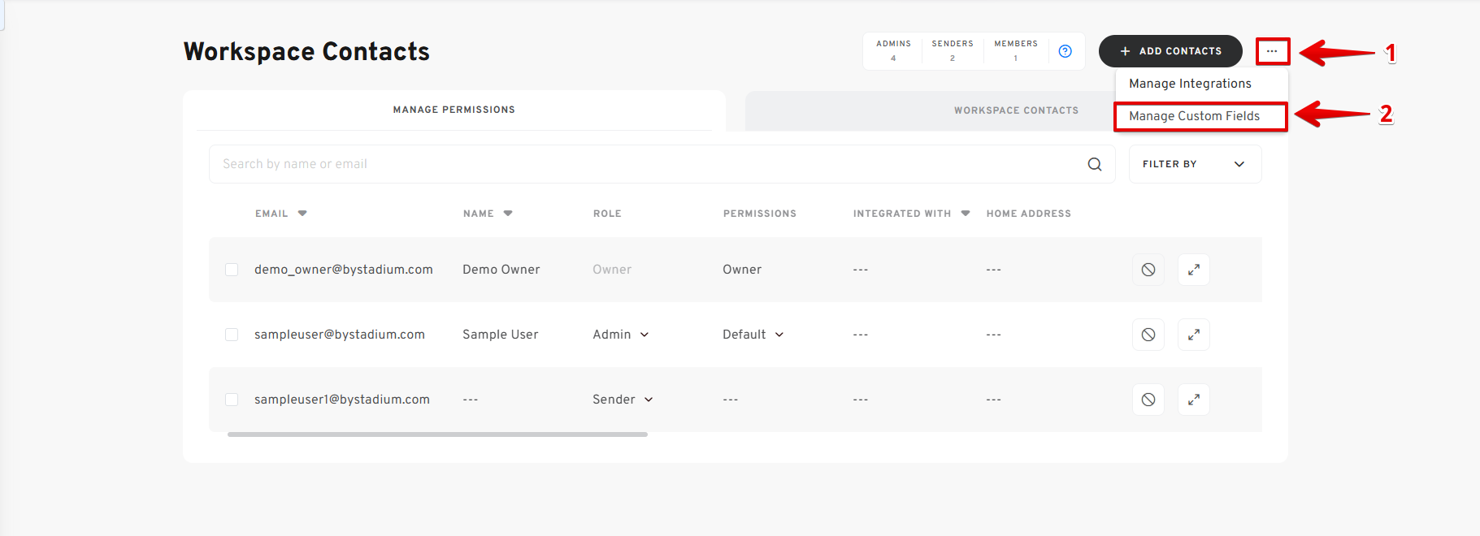Change Sample User's Admin role dropdown
Image resolution: width=1480 pixels, height=536 pixels.
click(621, 335)
